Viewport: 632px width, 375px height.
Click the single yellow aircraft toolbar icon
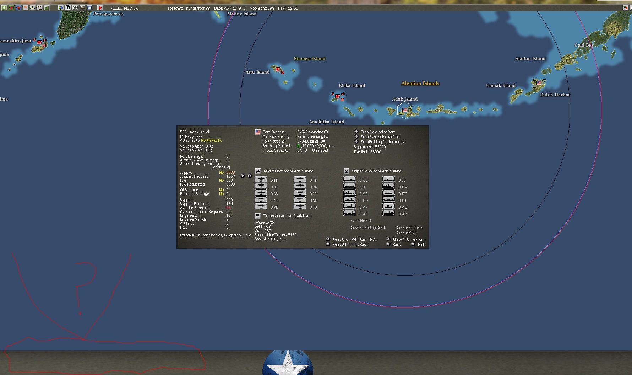pyautogui.click(x=33, y=8)
